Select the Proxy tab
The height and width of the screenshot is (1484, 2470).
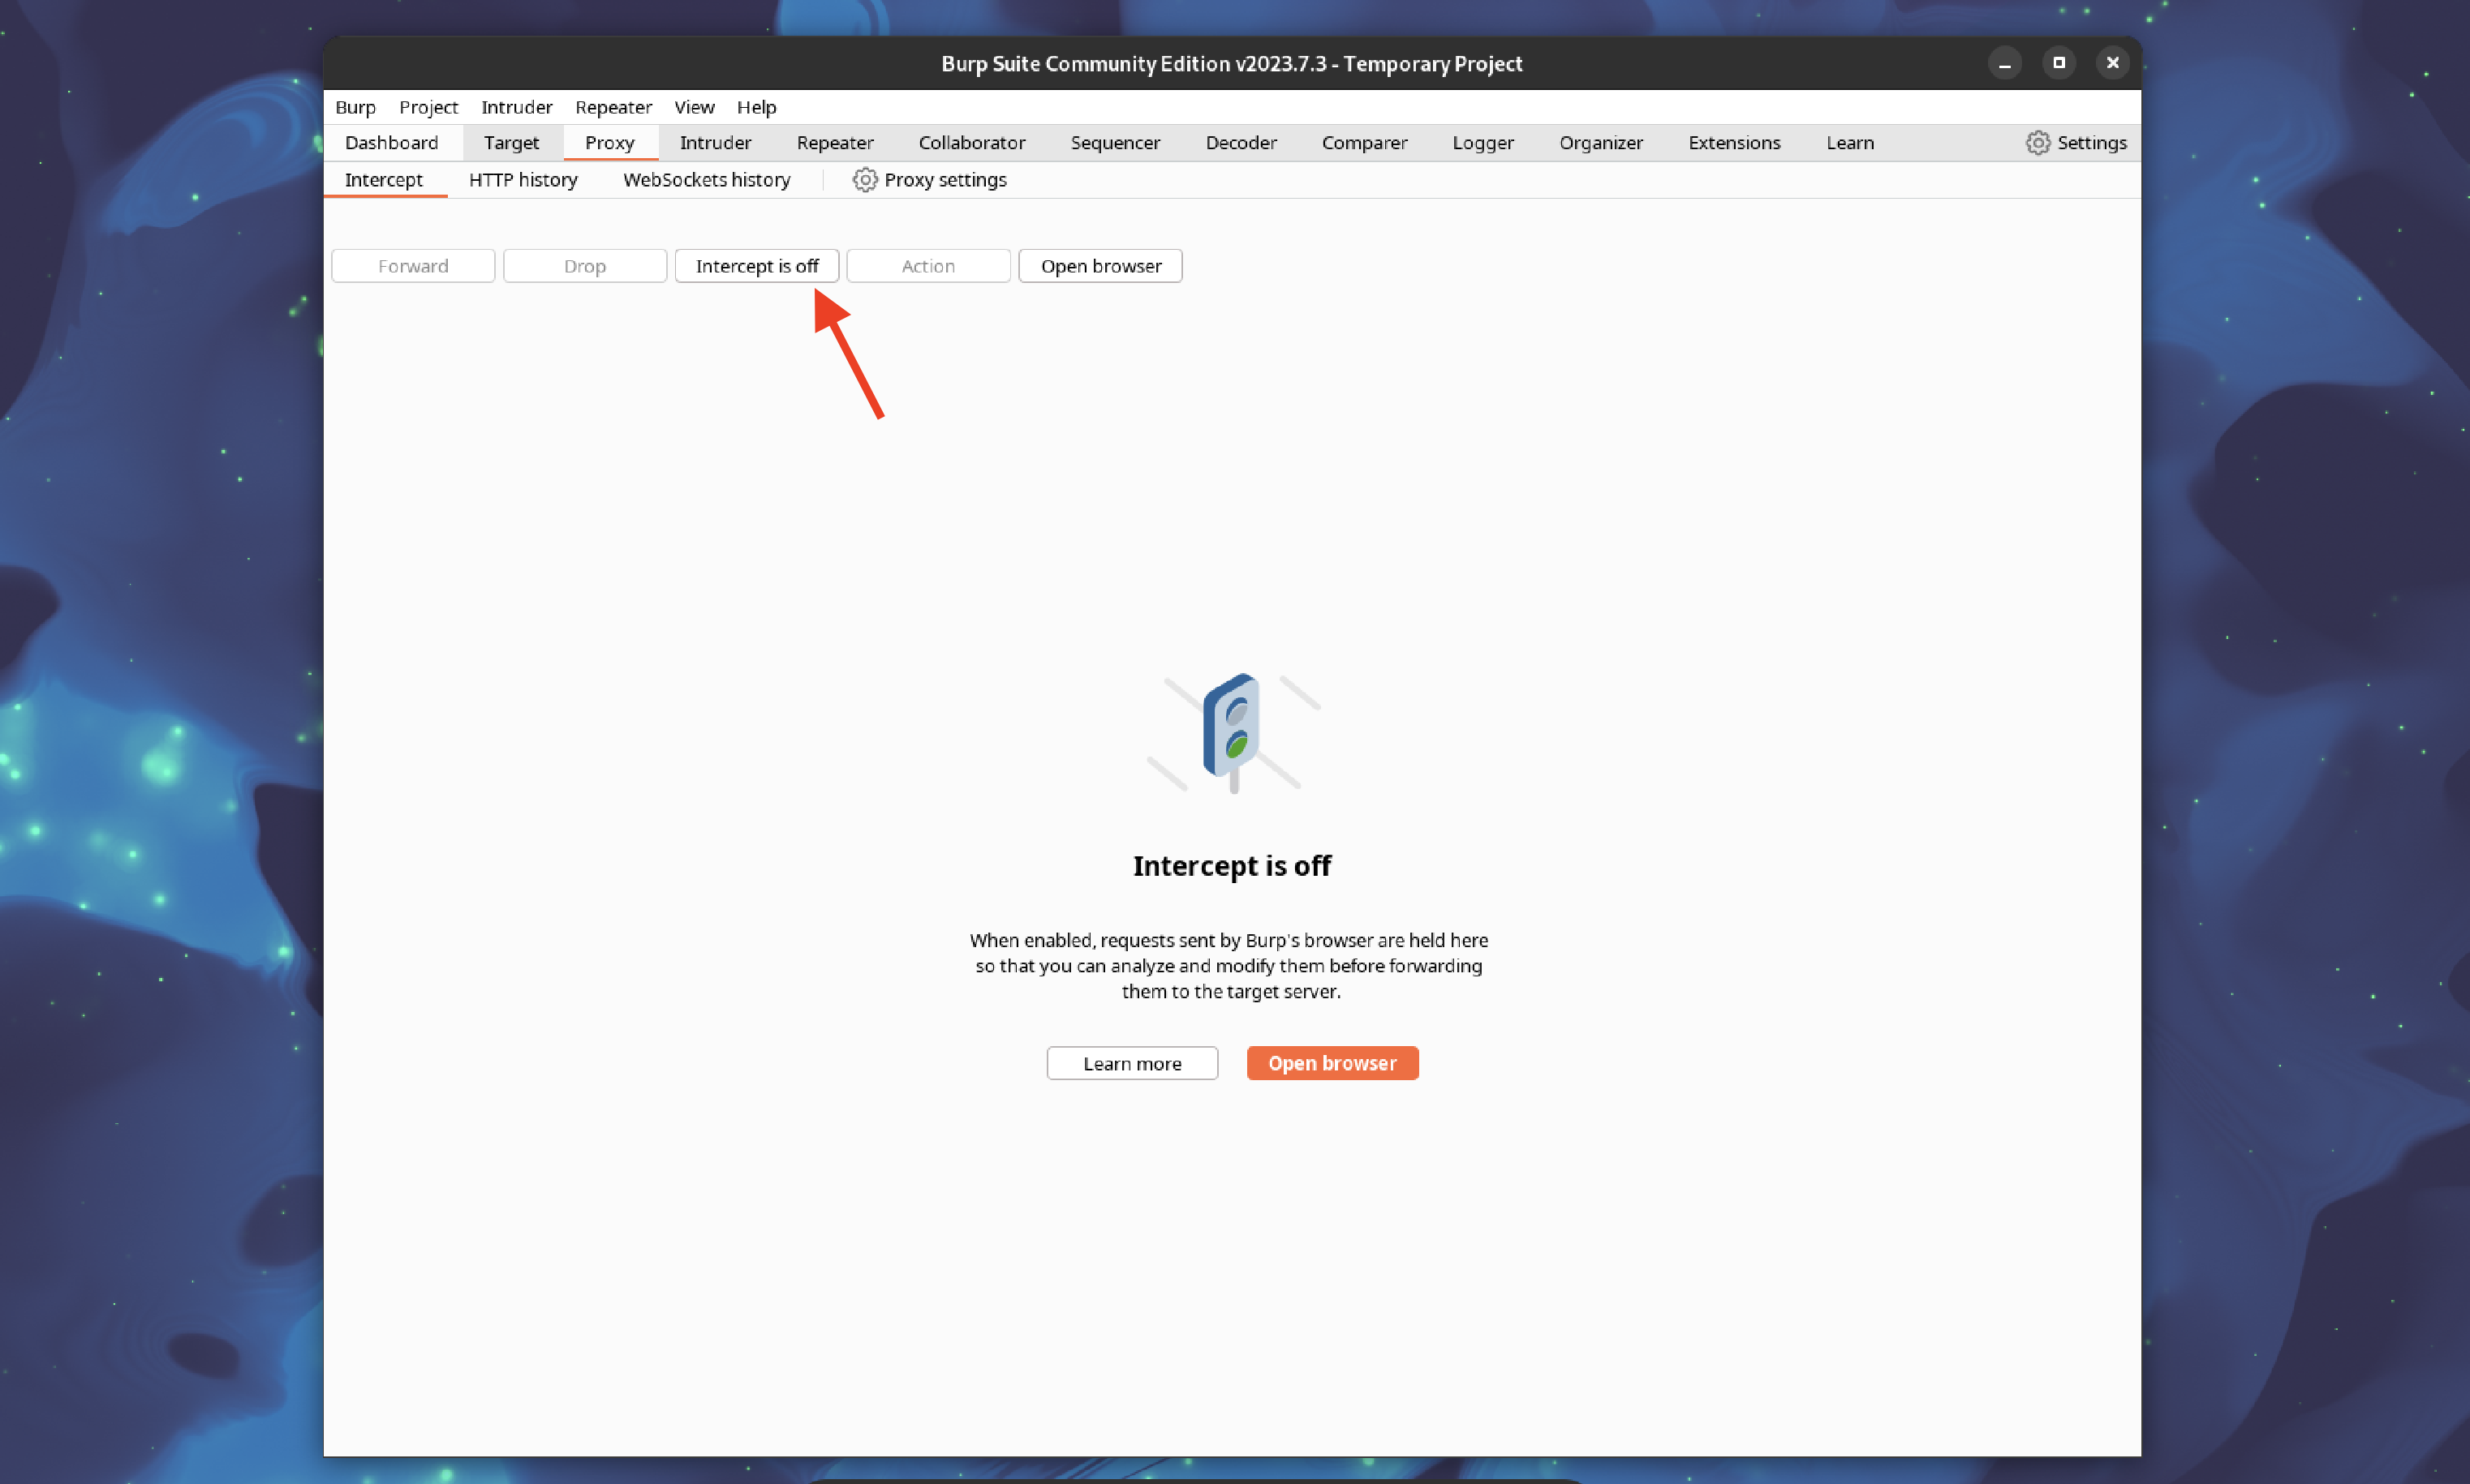coord(609,143)
